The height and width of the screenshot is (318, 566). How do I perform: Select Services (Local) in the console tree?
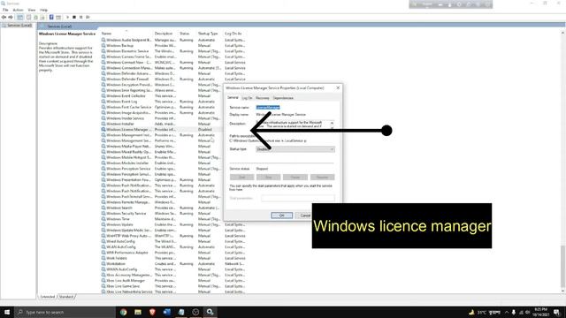18,26
